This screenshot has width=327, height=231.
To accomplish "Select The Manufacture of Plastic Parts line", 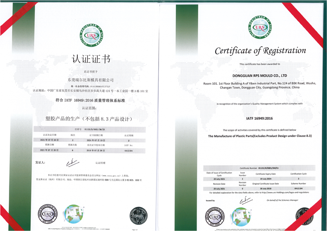I will (x=260, y=136).
